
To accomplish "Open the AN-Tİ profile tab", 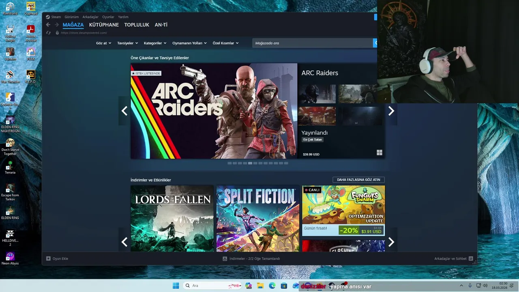I will click(x=161, y=25).
